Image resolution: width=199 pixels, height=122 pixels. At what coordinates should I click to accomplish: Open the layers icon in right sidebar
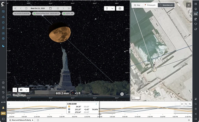coord(196,9)
